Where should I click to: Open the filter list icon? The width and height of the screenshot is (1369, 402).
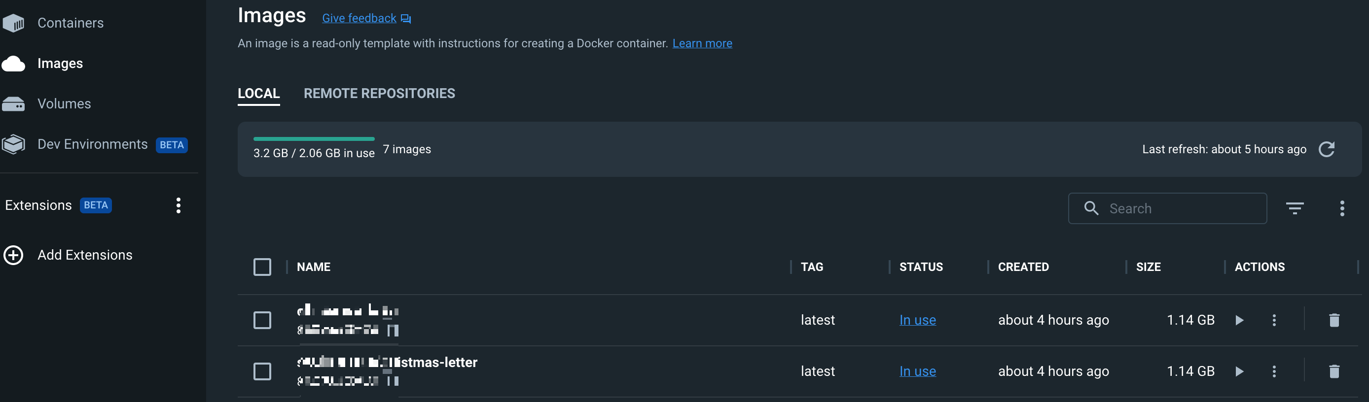coord(1294,208)
